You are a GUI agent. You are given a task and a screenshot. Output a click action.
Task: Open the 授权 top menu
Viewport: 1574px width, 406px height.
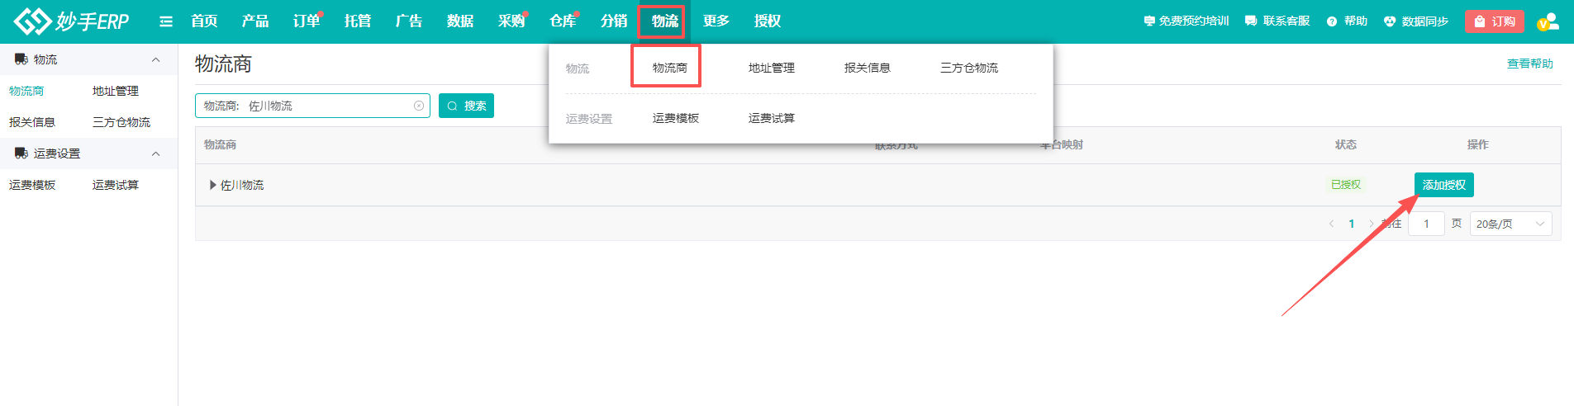point(768,21)
